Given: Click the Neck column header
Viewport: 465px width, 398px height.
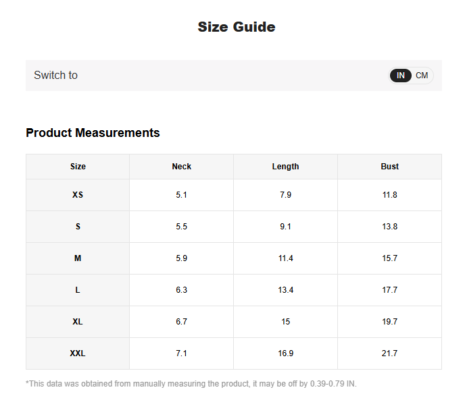Looking at the screenshot, I should [x=182, y=167].
